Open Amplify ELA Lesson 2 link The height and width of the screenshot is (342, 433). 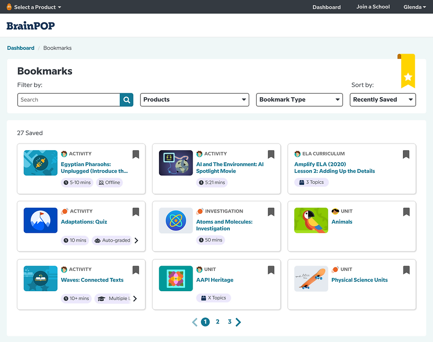pyautogui.click(x=334, y=167)
